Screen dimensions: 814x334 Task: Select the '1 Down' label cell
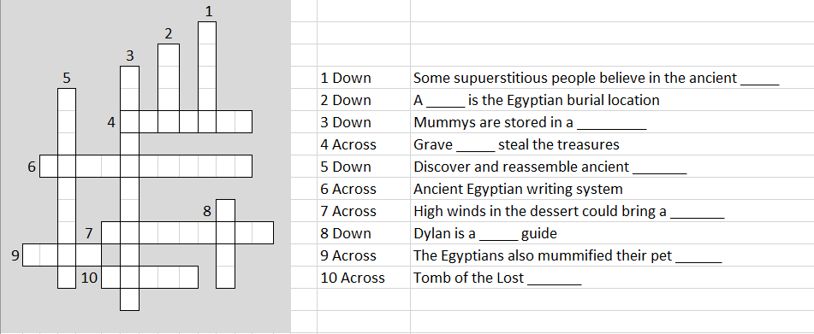tap(364, 78)
